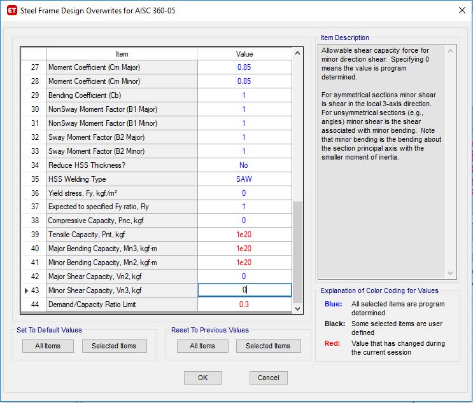Image resolution: width=473 pixels, height=403 pixels.
Task: Click 'Compressive Capacity, Pnc, kgf' item label
Action: [95, 221]
